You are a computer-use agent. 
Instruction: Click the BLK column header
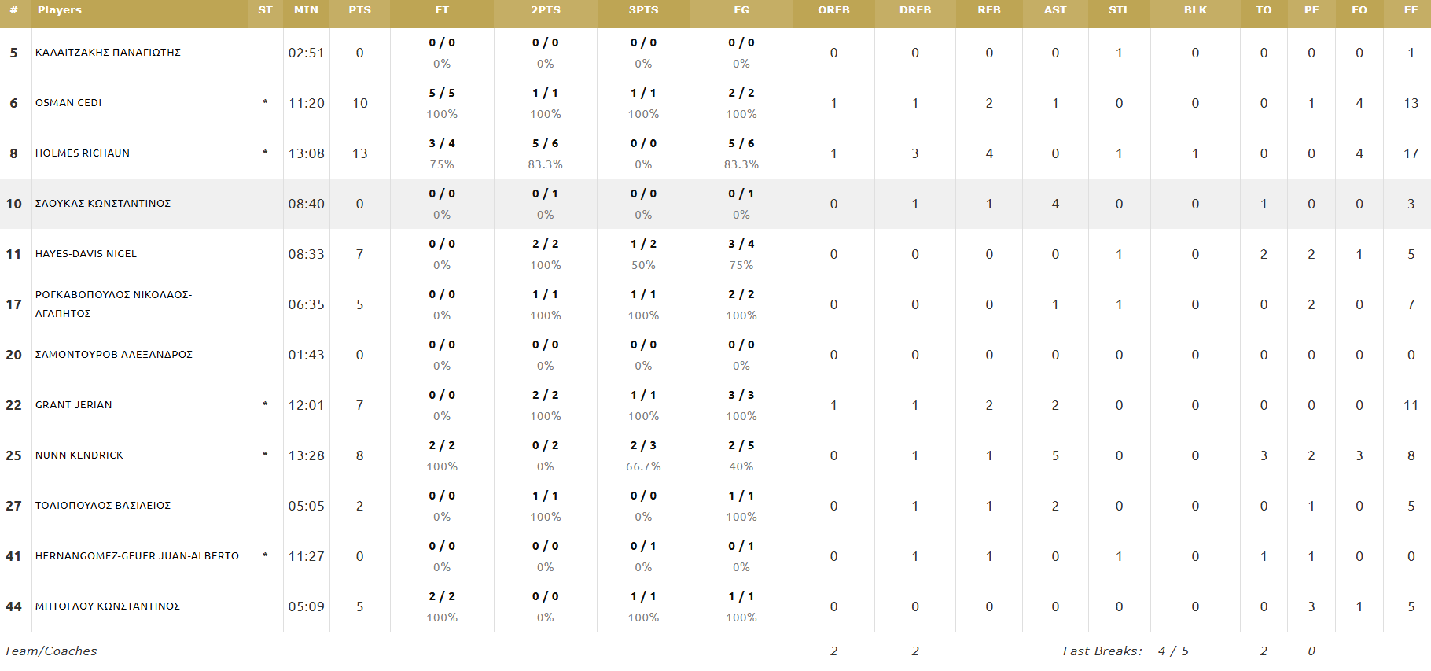pyautogui.click(x=1195, y=10)
